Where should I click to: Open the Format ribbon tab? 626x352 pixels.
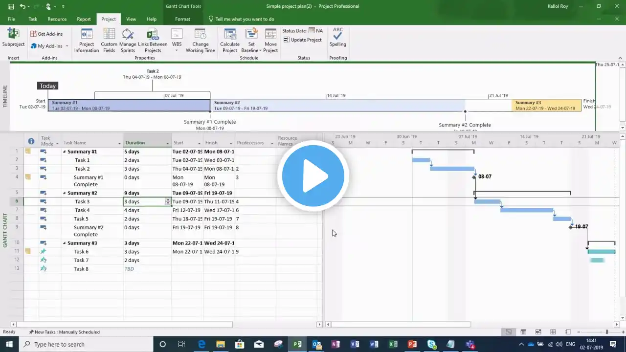point(182,19)
